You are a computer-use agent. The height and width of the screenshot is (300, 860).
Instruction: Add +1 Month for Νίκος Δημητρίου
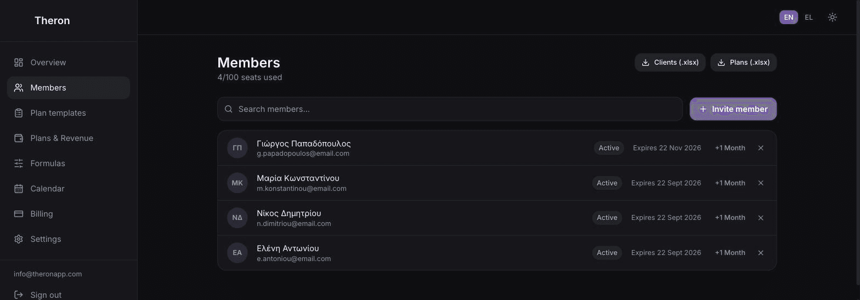(730, 218)
